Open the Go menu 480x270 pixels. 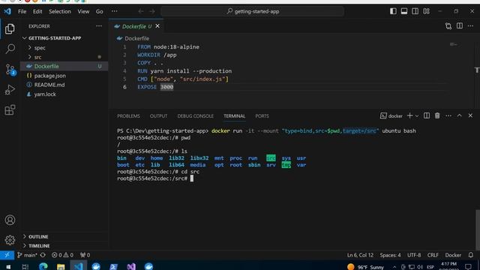click(x=100, y=11)
